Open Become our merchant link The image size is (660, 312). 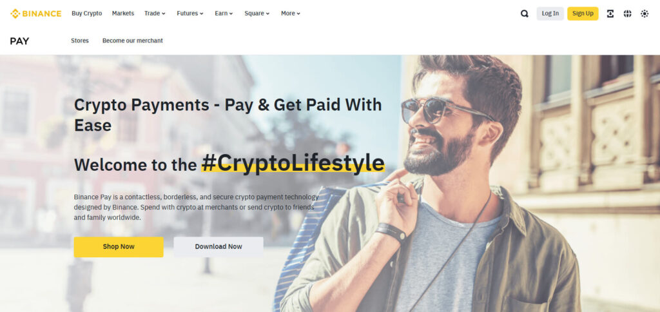[133, 41]
